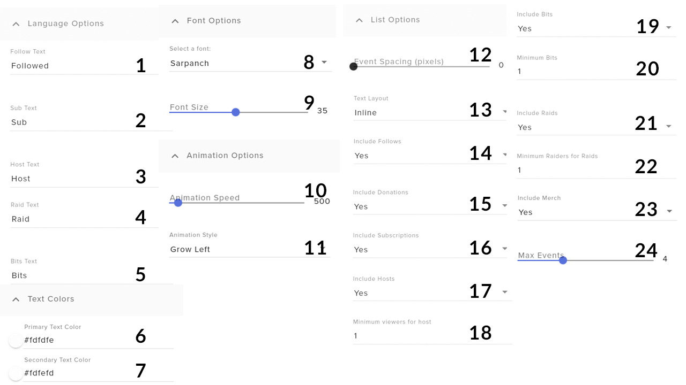Open the Include Subscriptions dropdown
The image size is (686, 385).
click(430, 250)
